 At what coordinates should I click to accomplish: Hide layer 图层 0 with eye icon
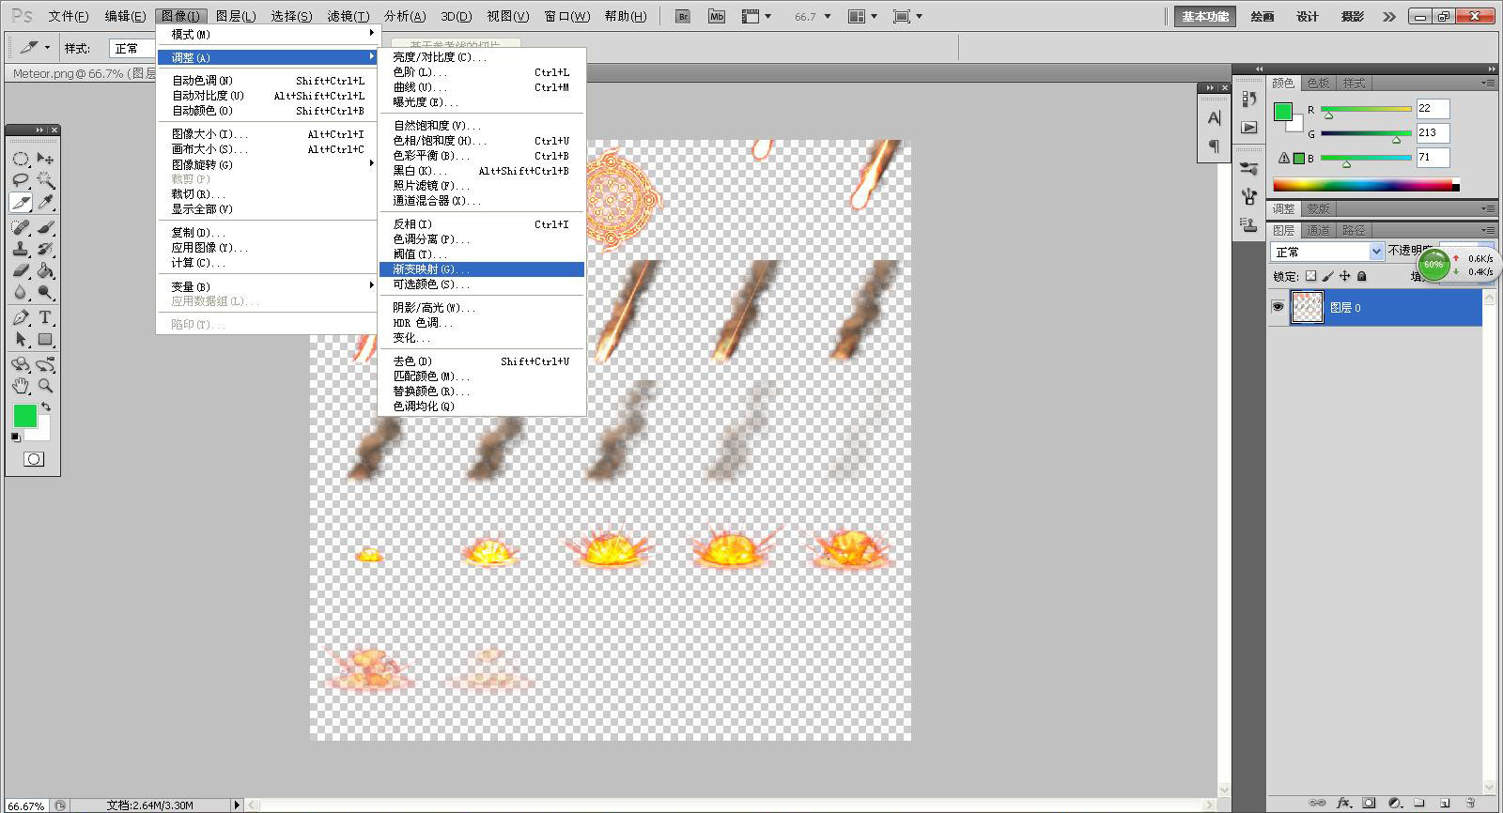point(1278,307)
